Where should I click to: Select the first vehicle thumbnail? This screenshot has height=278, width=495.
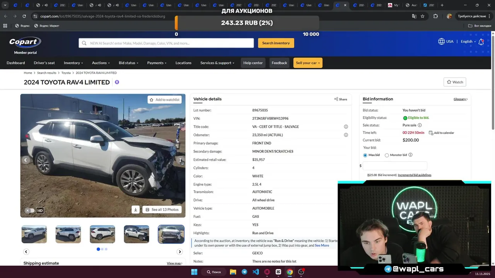tap(34, 234)
